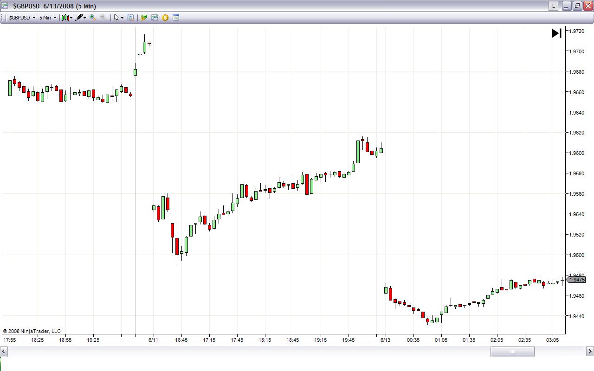Select the cursor pointer tool
Screen dimensions: 594x371
(x=116, y=18)
